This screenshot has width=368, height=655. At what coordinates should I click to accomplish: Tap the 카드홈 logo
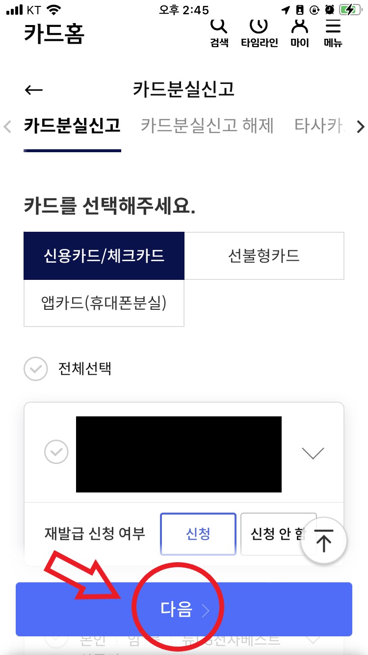54,33
